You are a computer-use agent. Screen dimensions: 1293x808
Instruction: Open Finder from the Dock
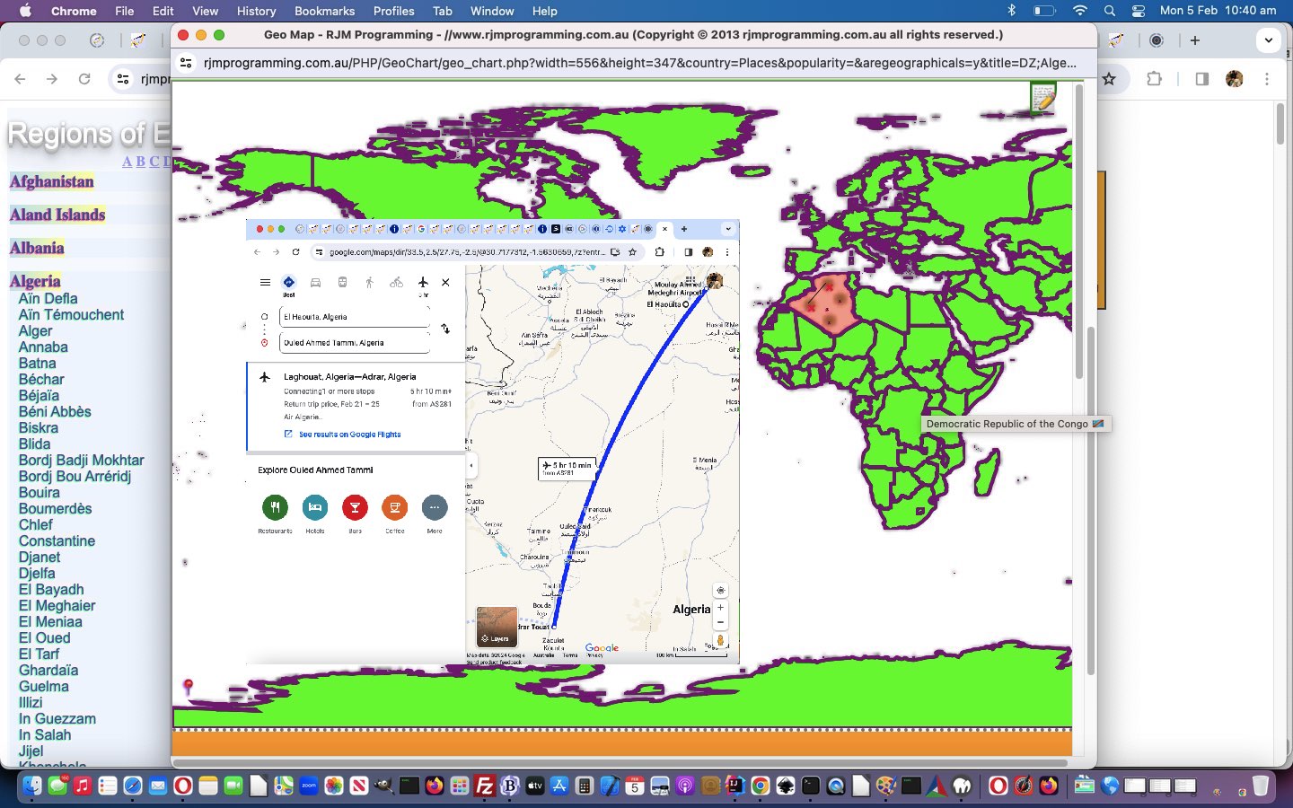click(32, 786)
